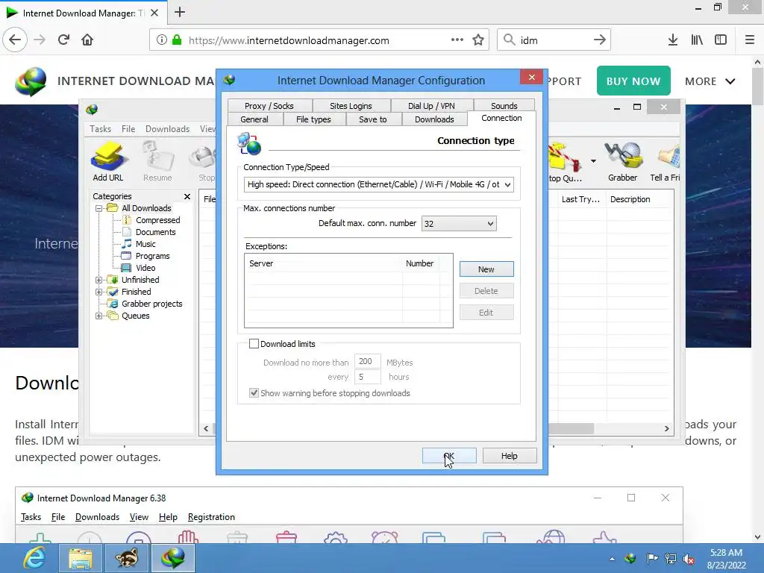
Task: Toggle the Firefox sidebar icon
Action: [x=721, y=40]
